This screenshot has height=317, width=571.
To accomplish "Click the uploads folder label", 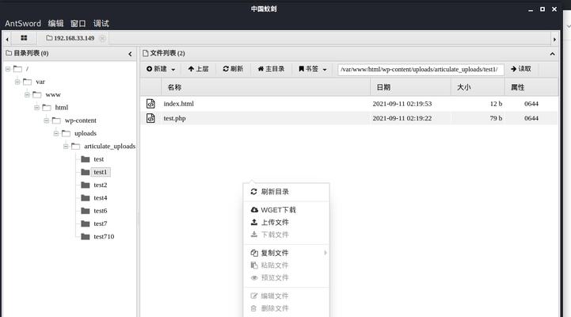I will click(x=86, y=133).
